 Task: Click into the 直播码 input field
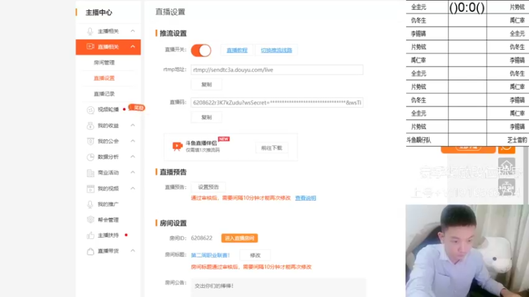coord(277,103)
